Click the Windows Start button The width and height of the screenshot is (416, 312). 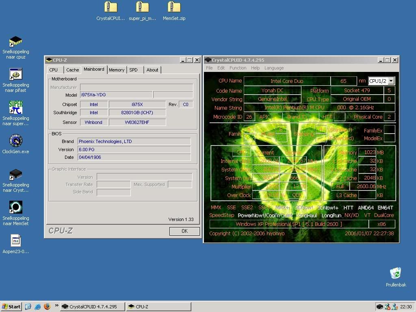point(11,307)
